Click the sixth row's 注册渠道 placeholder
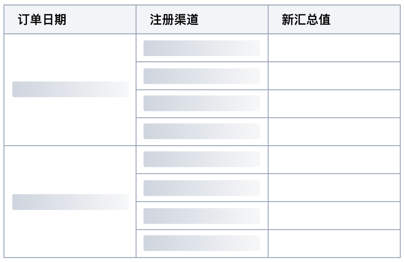This screenshot has height=262, width=404. click(202, 188)
